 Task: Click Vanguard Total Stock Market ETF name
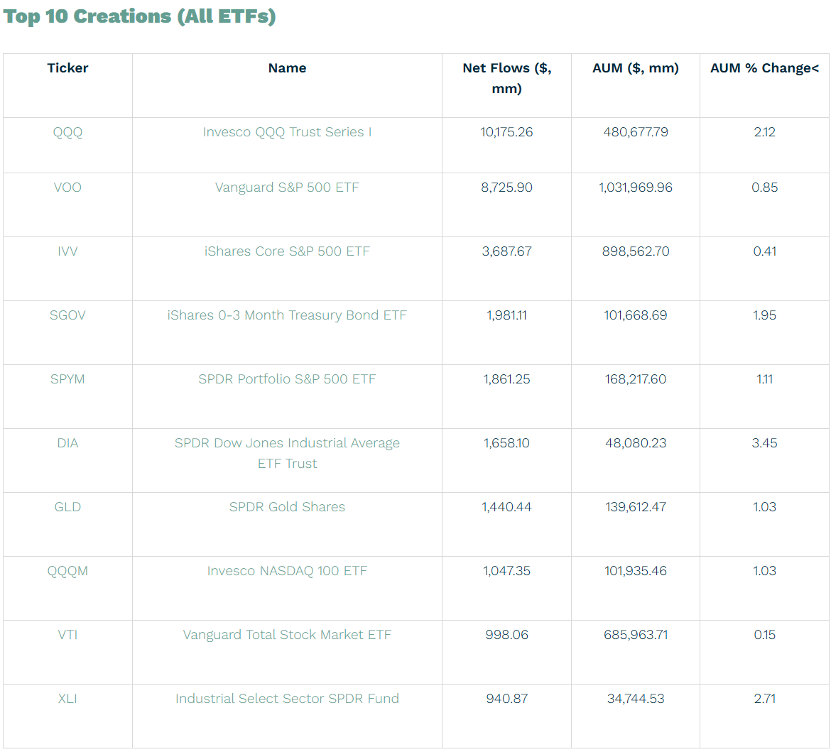(287, 635)
